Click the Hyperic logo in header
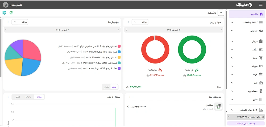This screenshot has height=127, width=266. coord(244,5)
